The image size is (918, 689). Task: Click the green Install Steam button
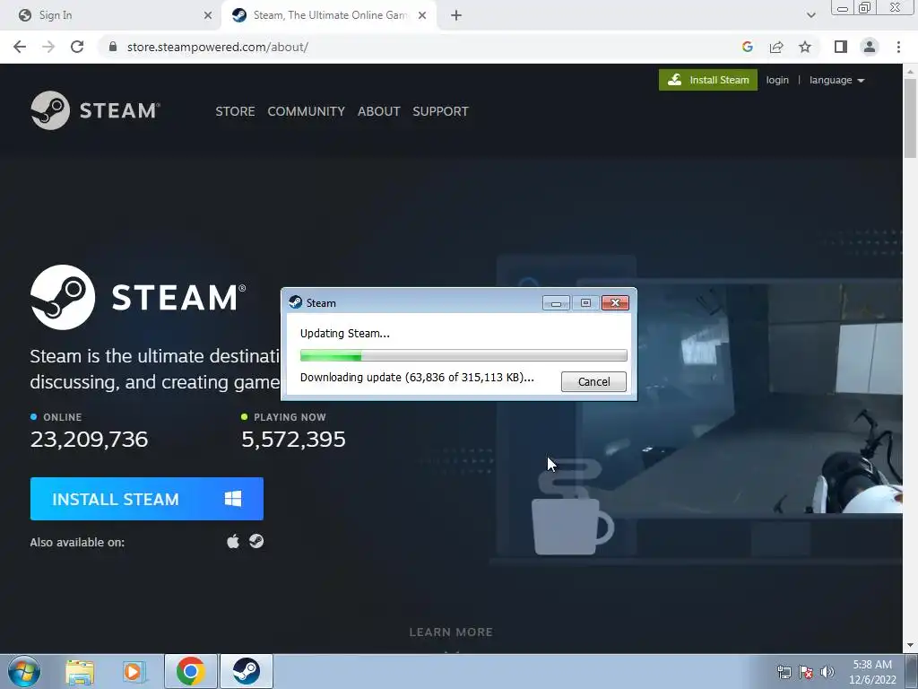coord(708,80)
